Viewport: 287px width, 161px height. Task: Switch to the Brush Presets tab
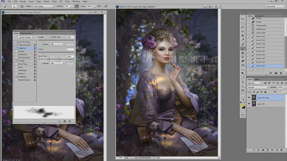point(26,33)
